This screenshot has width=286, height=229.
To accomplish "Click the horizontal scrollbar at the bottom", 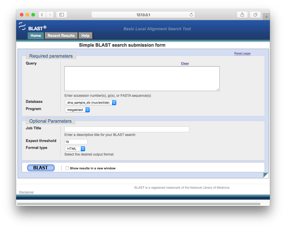I will click(139, 204).
